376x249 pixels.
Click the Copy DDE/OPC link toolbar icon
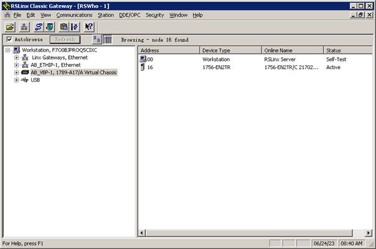[63, 27]
